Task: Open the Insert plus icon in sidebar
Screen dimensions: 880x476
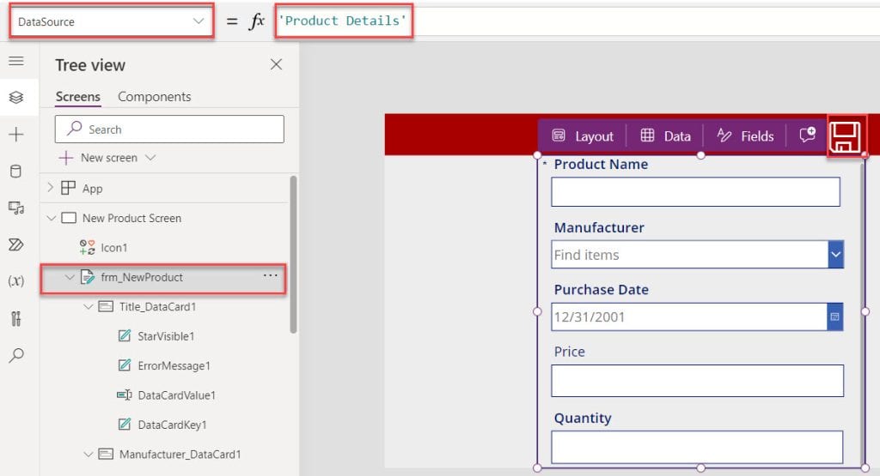Action: [16, 135]
